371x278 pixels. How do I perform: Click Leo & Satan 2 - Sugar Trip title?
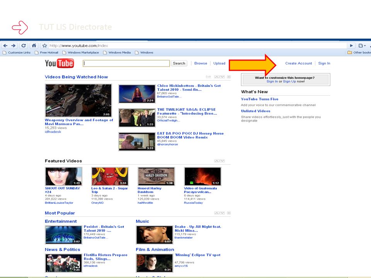coord(109,190)
